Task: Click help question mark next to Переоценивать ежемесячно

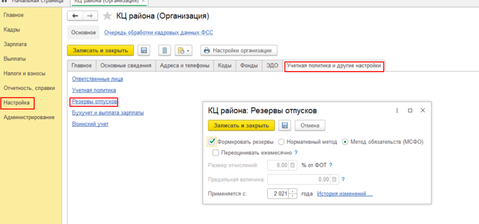Action: [x=296, y=152]
